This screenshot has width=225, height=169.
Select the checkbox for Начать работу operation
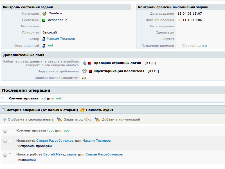click(x=5, y=155)
